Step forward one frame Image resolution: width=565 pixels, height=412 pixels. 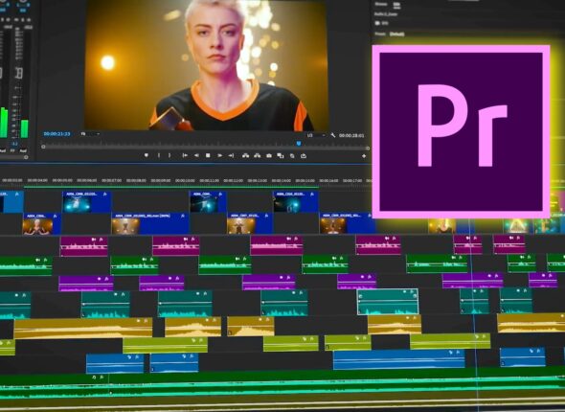tap(219, 155)
